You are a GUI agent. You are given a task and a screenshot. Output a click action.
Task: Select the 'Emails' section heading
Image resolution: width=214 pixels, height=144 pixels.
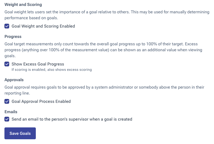[x=11, y=112]
